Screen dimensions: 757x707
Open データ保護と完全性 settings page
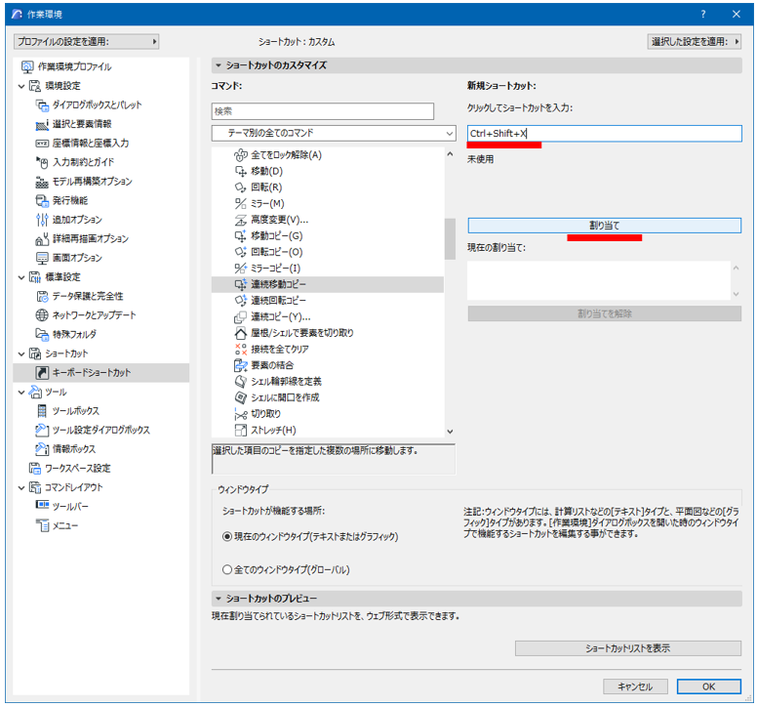tap(80, 296)
